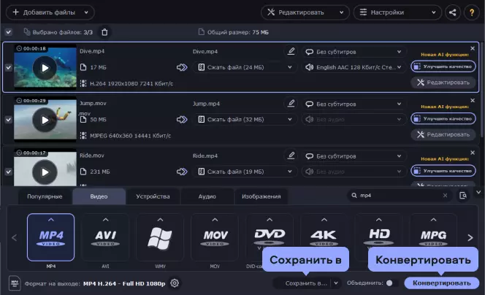This screenshot has height=295, width=485.
Task: Select the AVI format icon
Action: 105,239
